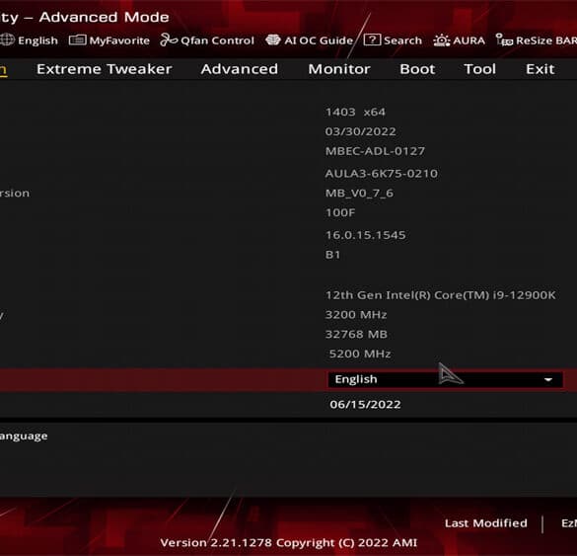
Task: Click 12th Gen Intel Core i9-12900K text
Action: click(441, 295)
